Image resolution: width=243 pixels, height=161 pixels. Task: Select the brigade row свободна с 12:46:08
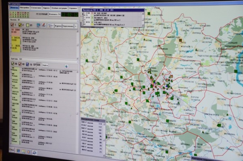(x=44, y=106)
